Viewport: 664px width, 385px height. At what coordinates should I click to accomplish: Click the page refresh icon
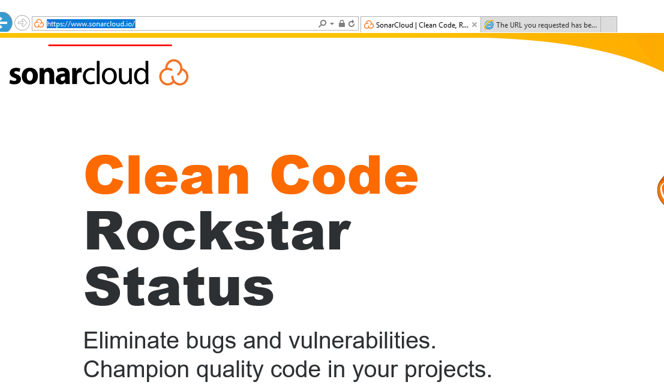click(x=351, y=24)
